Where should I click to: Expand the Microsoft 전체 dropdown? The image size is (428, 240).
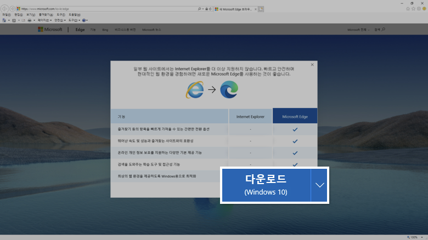358,30
